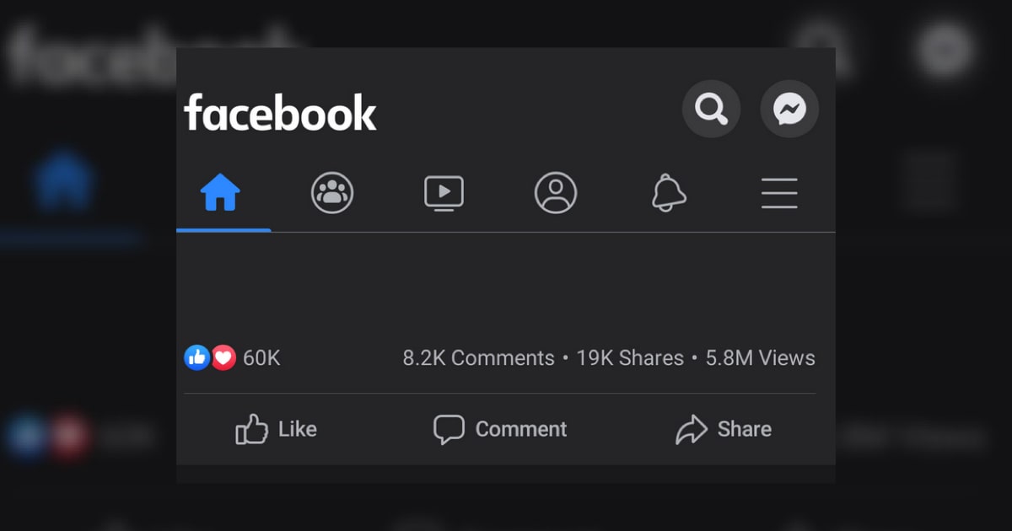1012x531 pixels.
Task: Open search with the magnifying glass icon
Action: click(711, 109)
